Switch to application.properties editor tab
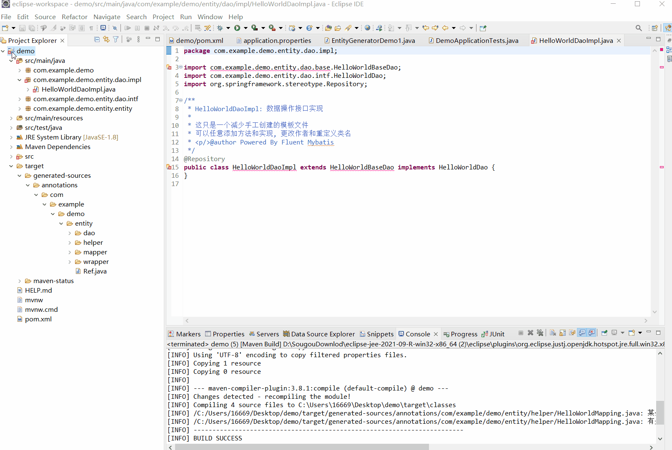 [273, 40]
